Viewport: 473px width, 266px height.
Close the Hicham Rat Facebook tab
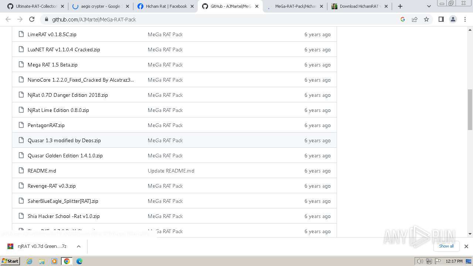click(x=192, y=6)
